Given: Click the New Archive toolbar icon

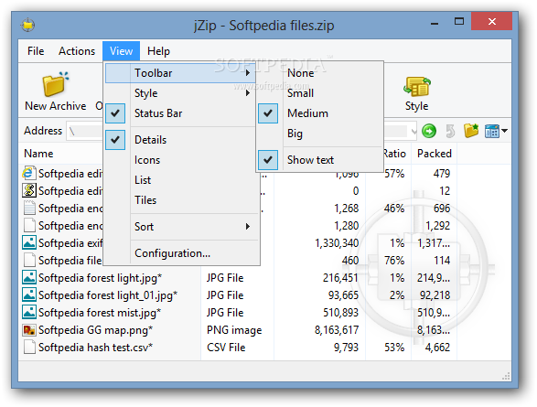Looking at the screenshot, I should click(x=55, y=84).
